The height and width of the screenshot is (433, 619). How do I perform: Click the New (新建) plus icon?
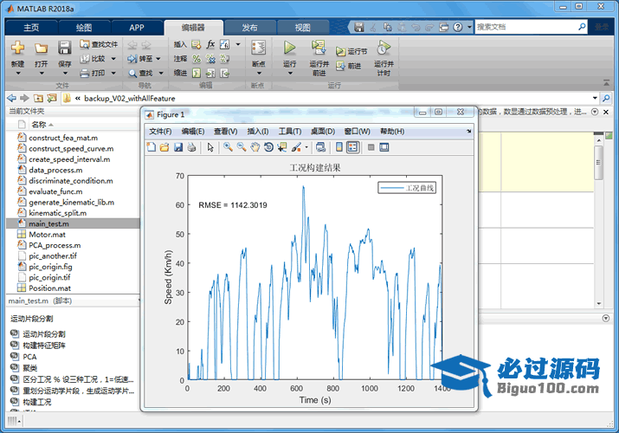[17, 48]
